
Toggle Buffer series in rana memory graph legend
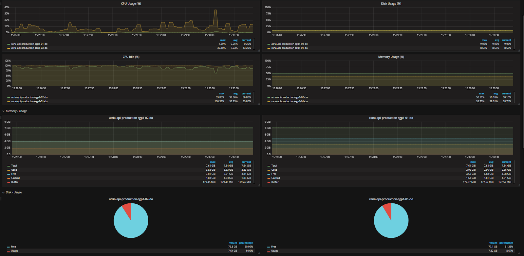[x=275, y=182]
